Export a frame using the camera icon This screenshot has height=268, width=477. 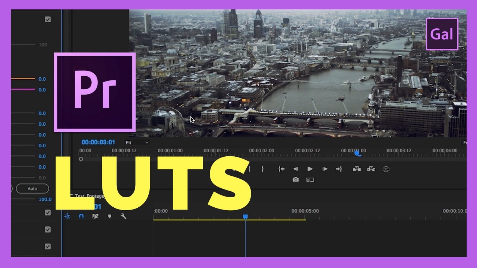pyautogui.click(x=296, y=179)
